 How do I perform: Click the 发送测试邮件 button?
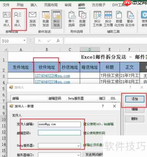93,154
